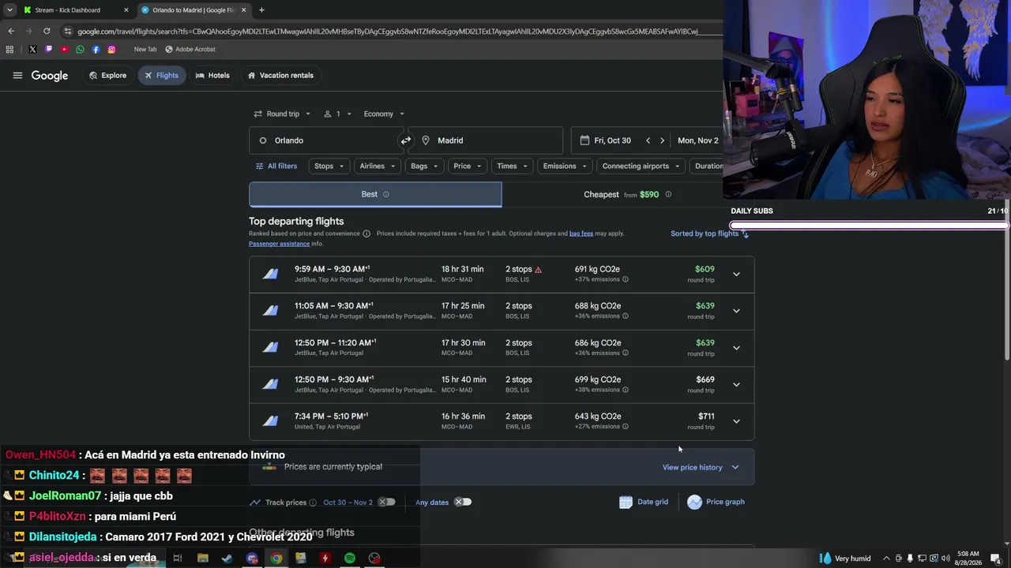Viewport: 1011px width, 568px height.
Task: Open Chrome from the taskbar
Action: click(276, 559)
